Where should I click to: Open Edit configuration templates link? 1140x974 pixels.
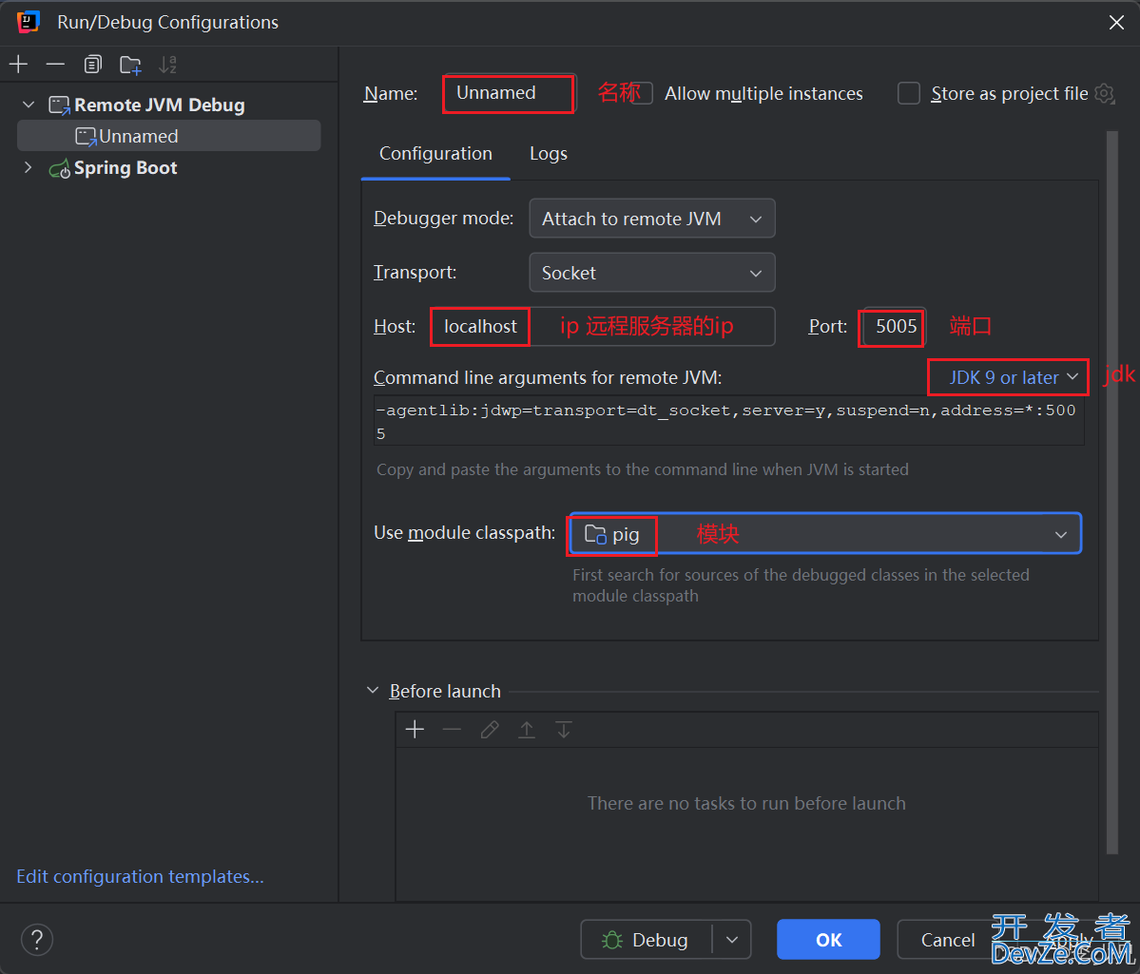pos(139,876)
